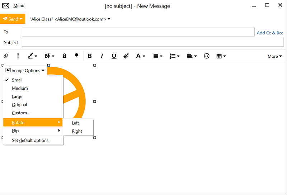Click top-right image resize handle
This screenshot has width=287, height=195.
(95, 65)
